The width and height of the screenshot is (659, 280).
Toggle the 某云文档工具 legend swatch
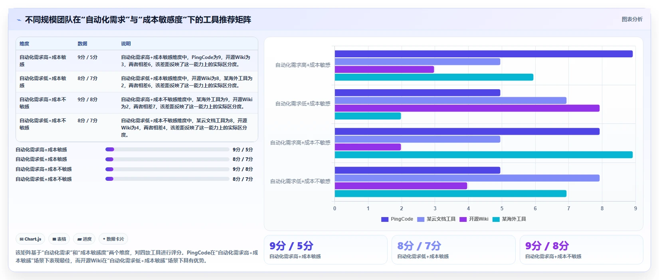click(x=421, y=219)
